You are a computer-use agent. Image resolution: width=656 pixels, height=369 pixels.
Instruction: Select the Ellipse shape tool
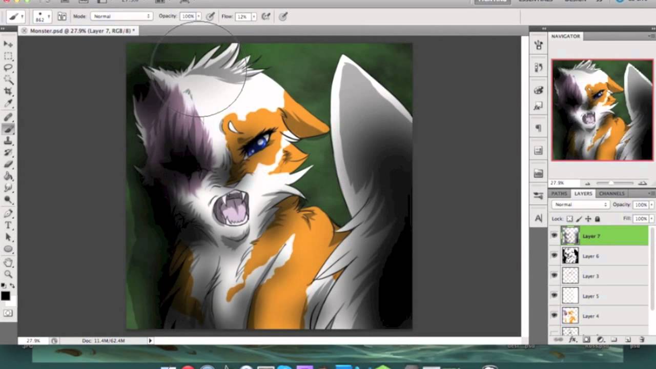pos(8,249)
